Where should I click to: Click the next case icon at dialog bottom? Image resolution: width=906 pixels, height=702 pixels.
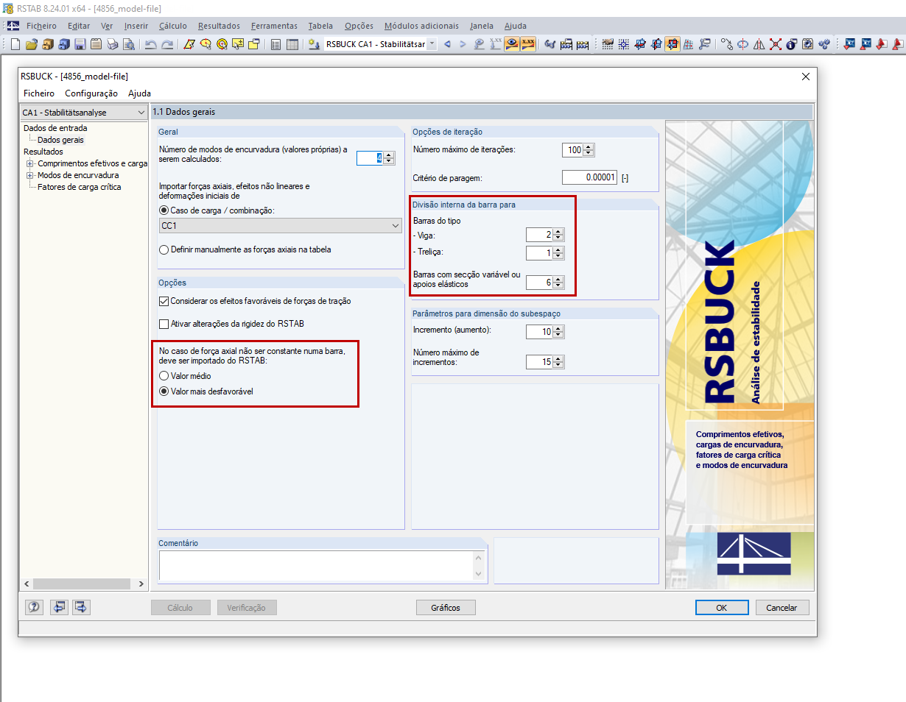[x=81, y=607]
